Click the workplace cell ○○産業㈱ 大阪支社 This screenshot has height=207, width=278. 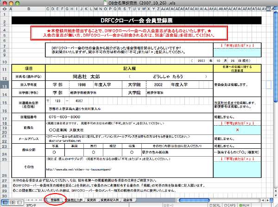69,130
